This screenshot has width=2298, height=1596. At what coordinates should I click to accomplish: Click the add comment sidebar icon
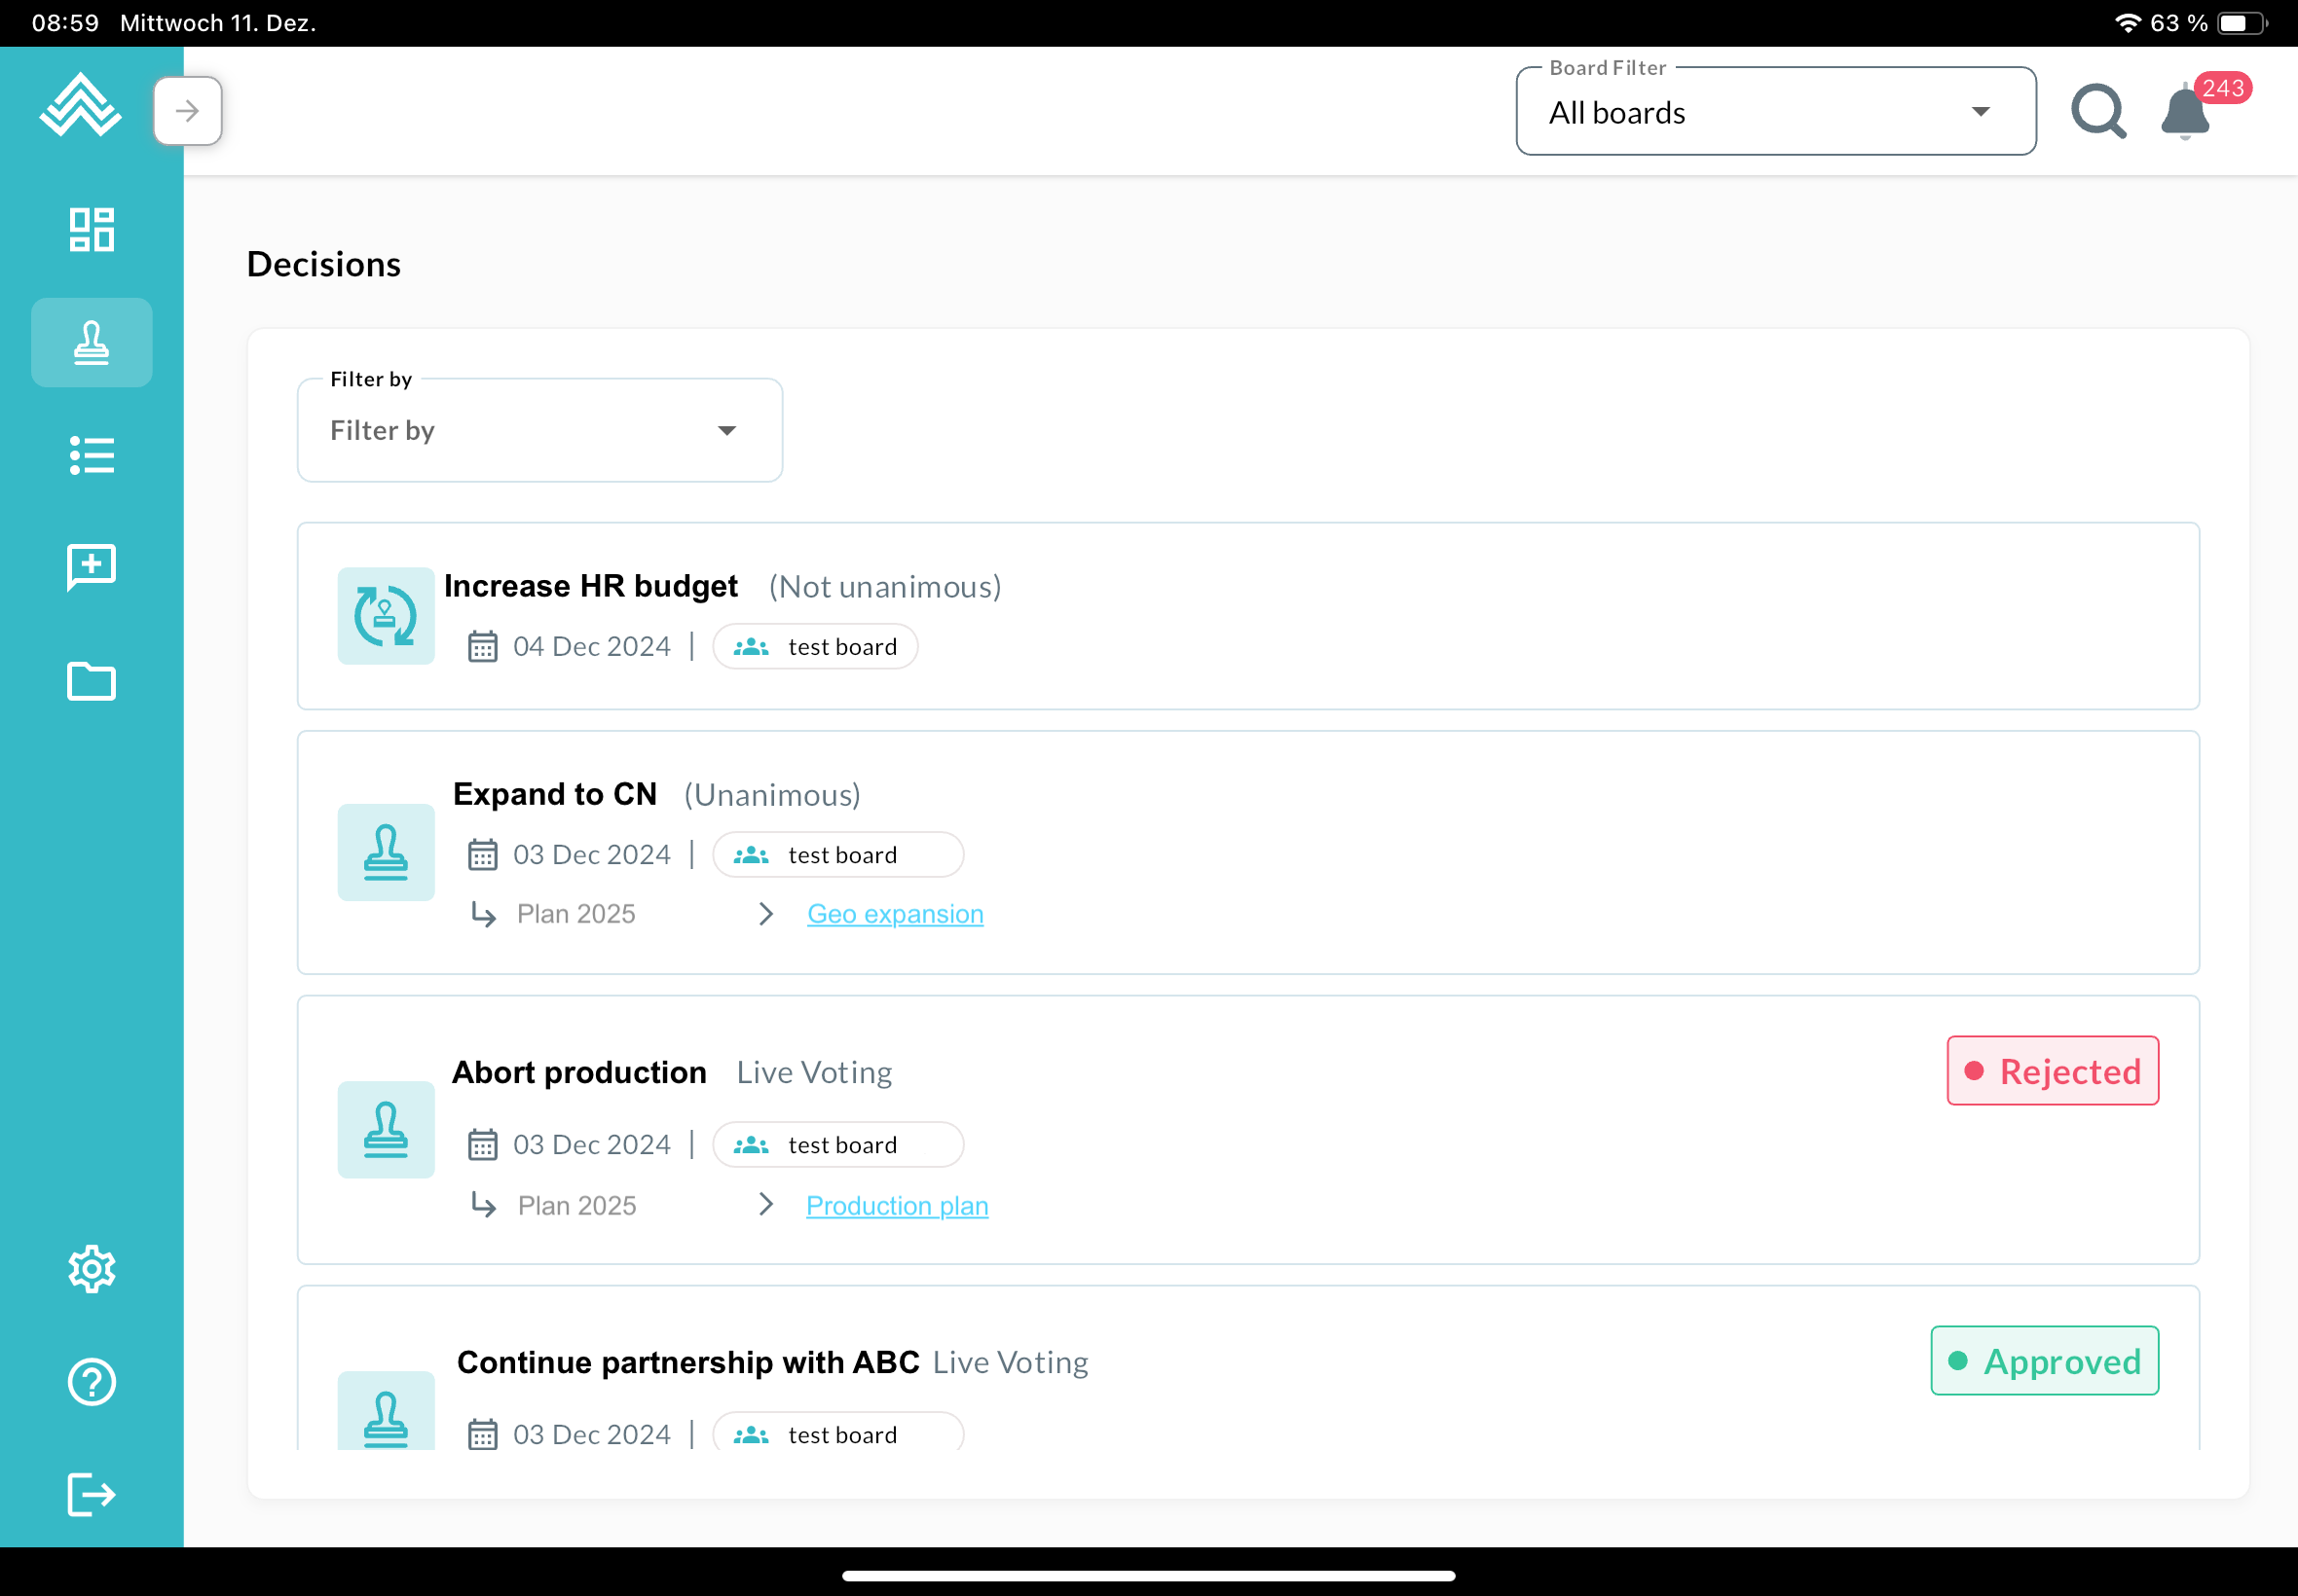click(91, 568)
